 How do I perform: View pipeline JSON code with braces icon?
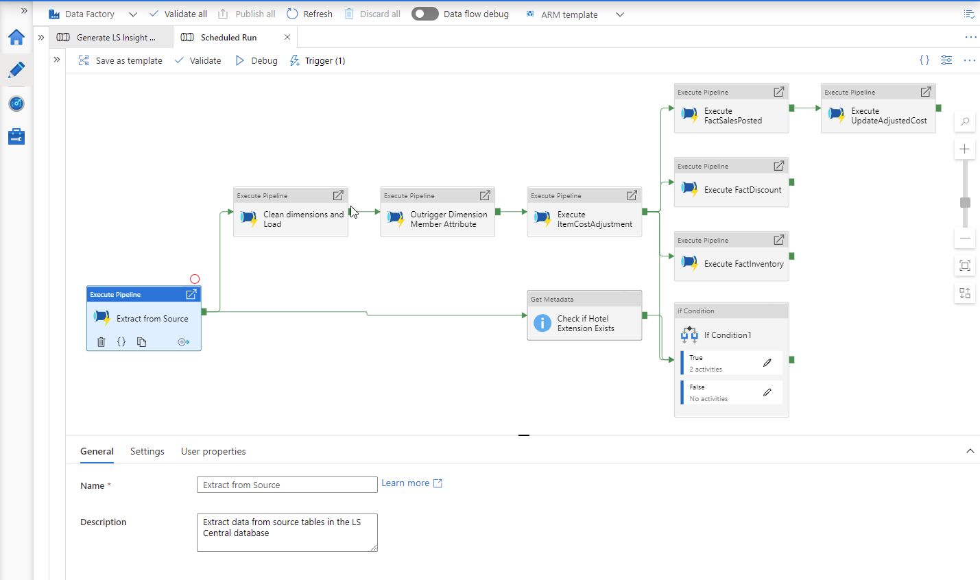click(x=924, y=60)
